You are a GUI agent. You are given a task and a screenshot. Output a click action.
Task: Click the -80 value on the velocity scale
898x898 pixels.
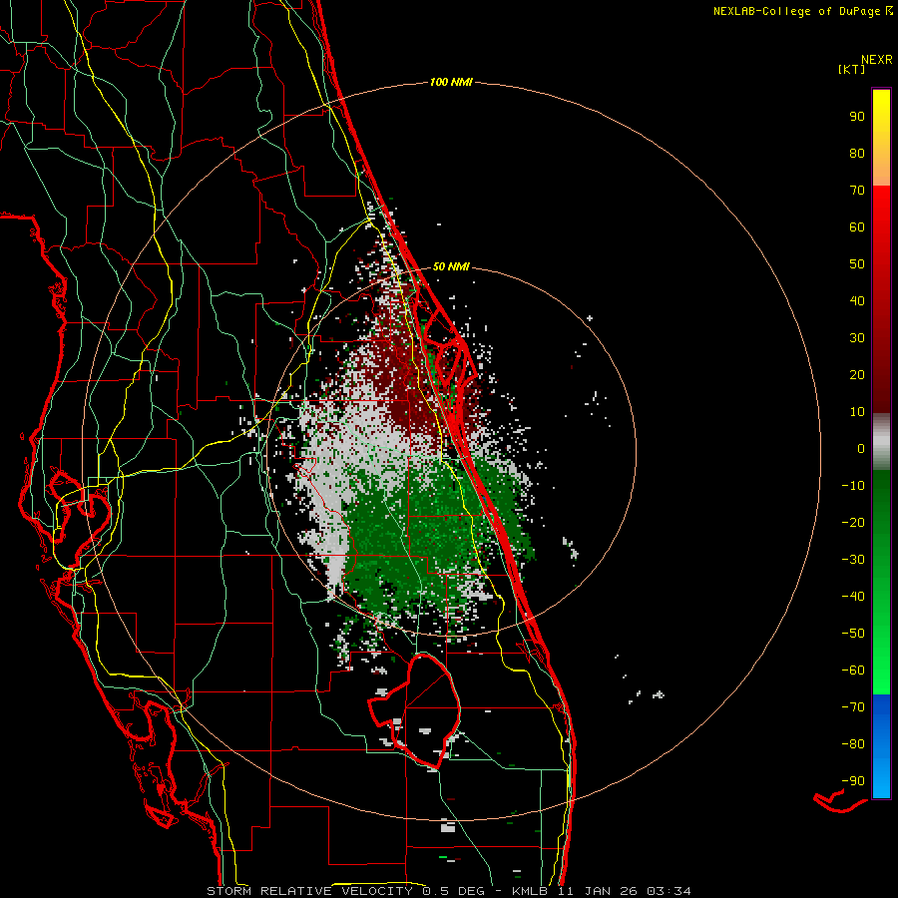(x=853, y=744)
